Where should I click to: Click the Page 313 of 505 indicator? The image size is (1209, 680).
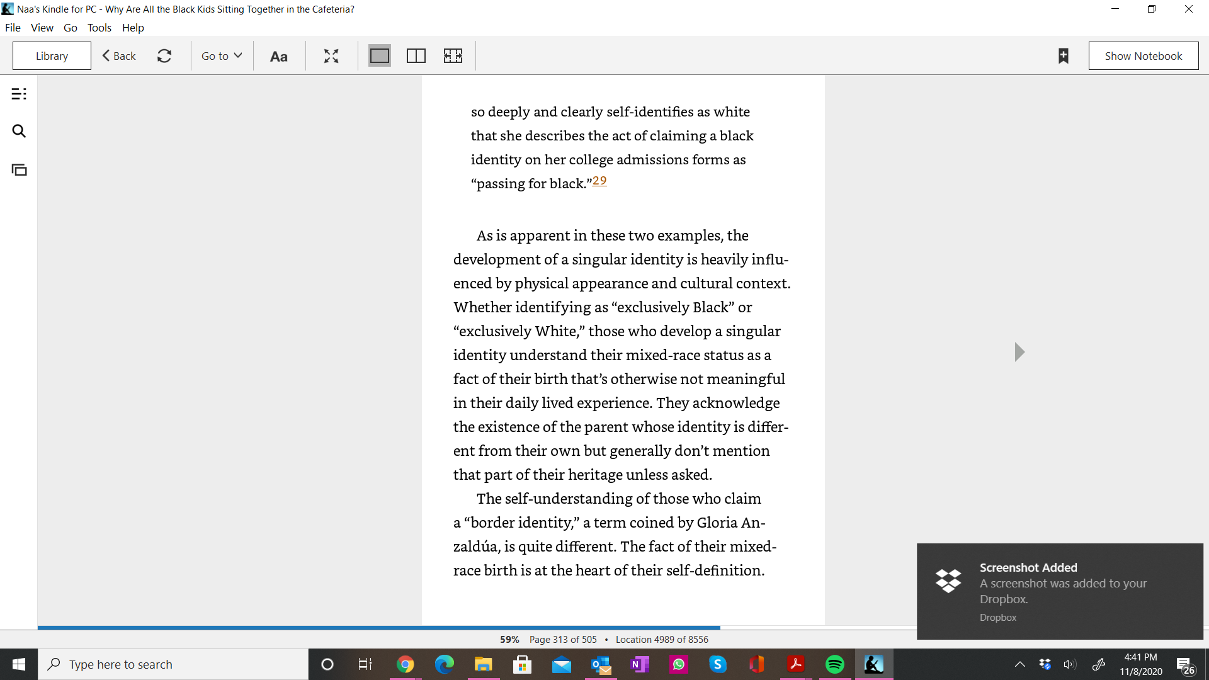[563, 640]
